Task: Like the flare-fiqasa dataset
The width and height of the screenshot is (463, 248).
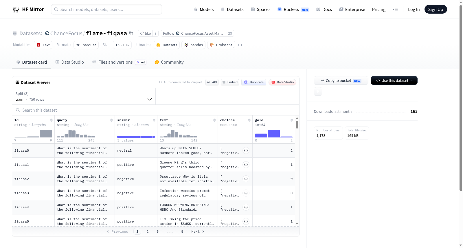Action: (145, 33)
